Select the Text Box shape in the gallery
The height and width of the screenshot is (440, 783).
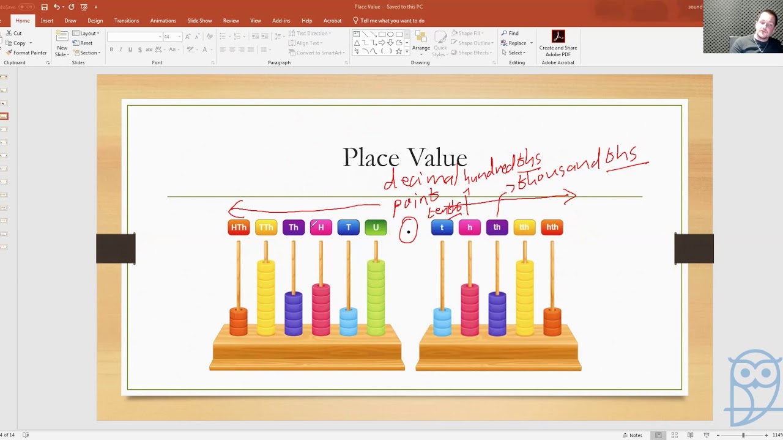[x=357, y=34]
